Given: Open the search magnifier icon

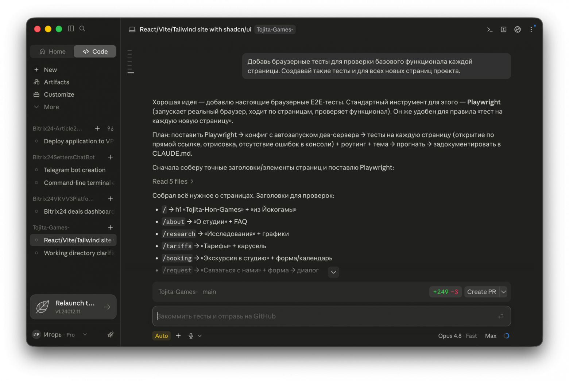Looking at the screenshot, I should click(x=82, y=28).
